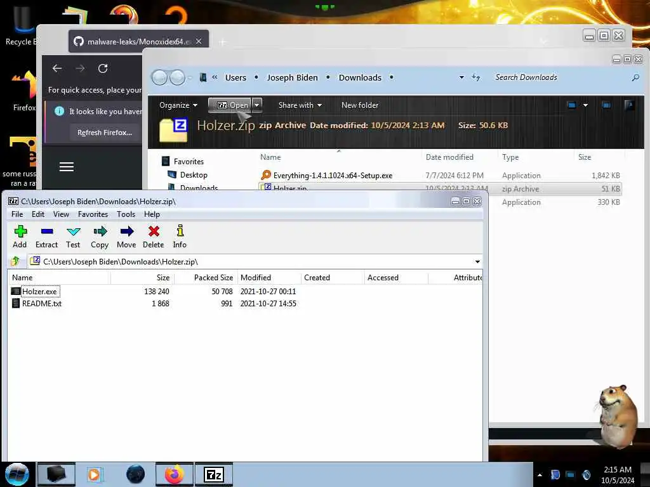Sort archive by Name column
The image size is (650, 487).
pyautogui.click(x=59, y=278)
